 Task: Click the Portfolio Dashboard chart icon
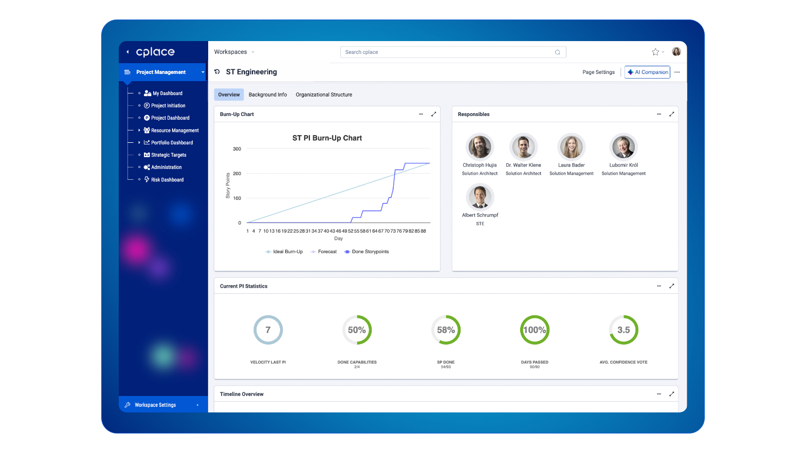pyautogui.click(x=147, y=143)
